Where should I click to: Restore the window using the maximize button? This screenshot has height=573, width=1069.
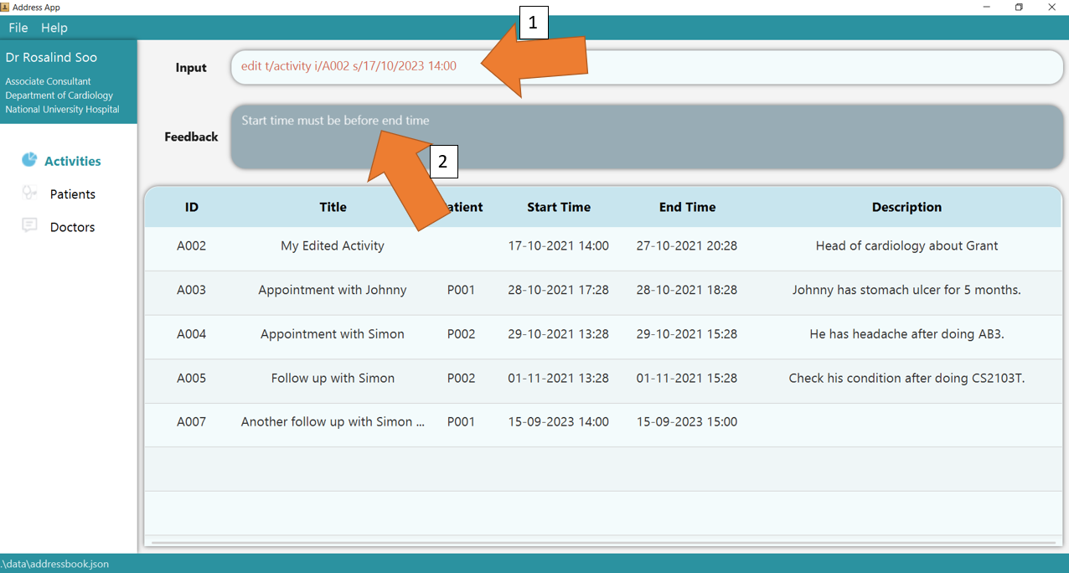1019,8
